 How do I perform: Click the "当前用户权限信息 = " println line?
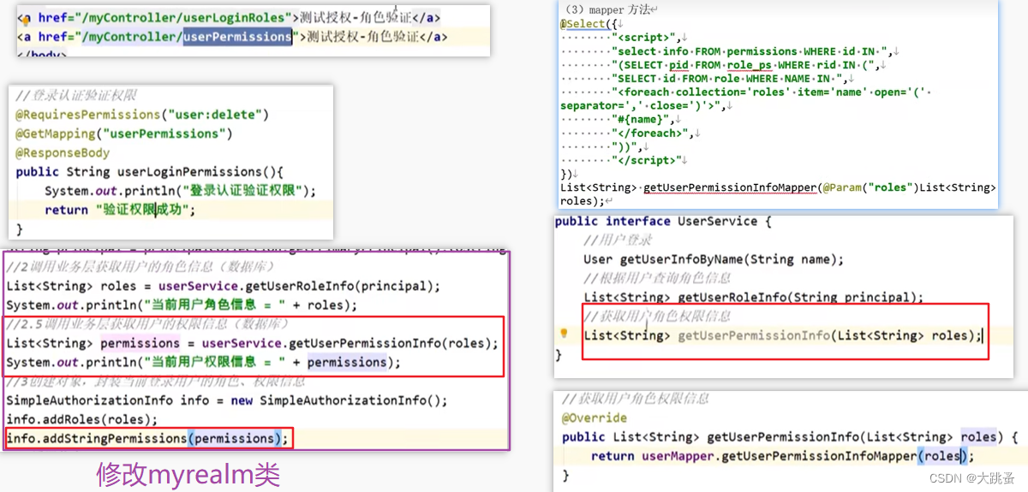point(203,362)
